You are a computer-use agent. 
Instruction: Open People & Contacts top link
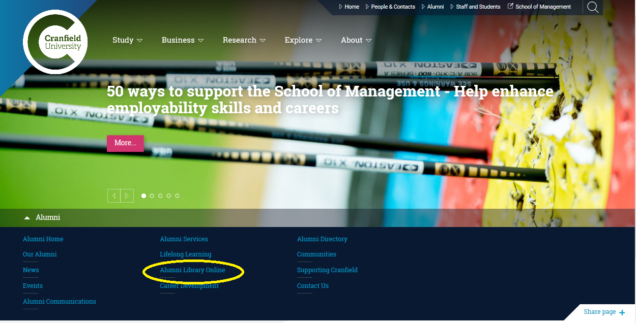coord(393,7)
